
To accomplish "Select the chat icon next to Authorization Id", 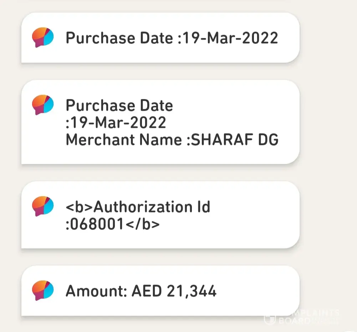I will coord(43,206).
